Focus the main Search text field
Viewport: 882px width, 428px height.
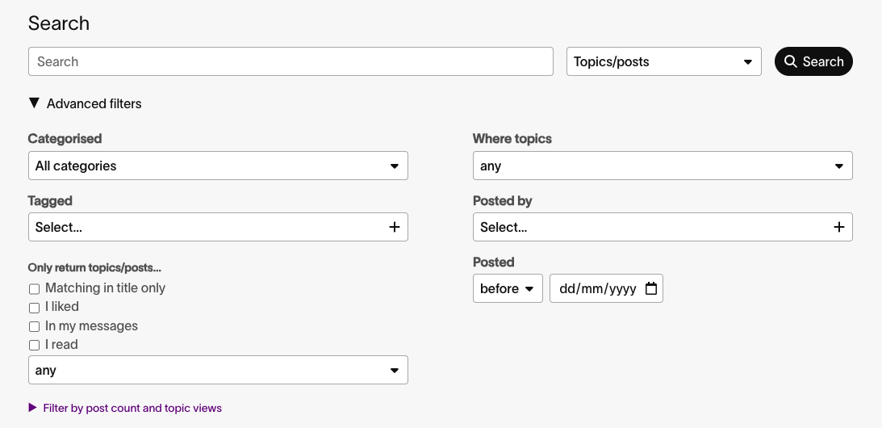[291, 61]
